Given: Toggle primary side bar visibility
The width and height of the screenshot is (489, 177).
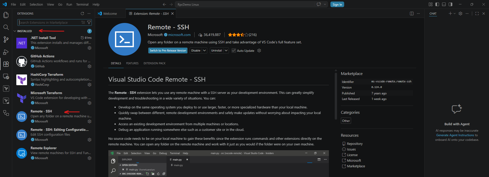Looking at the screenshot, I should pos(437,4).
